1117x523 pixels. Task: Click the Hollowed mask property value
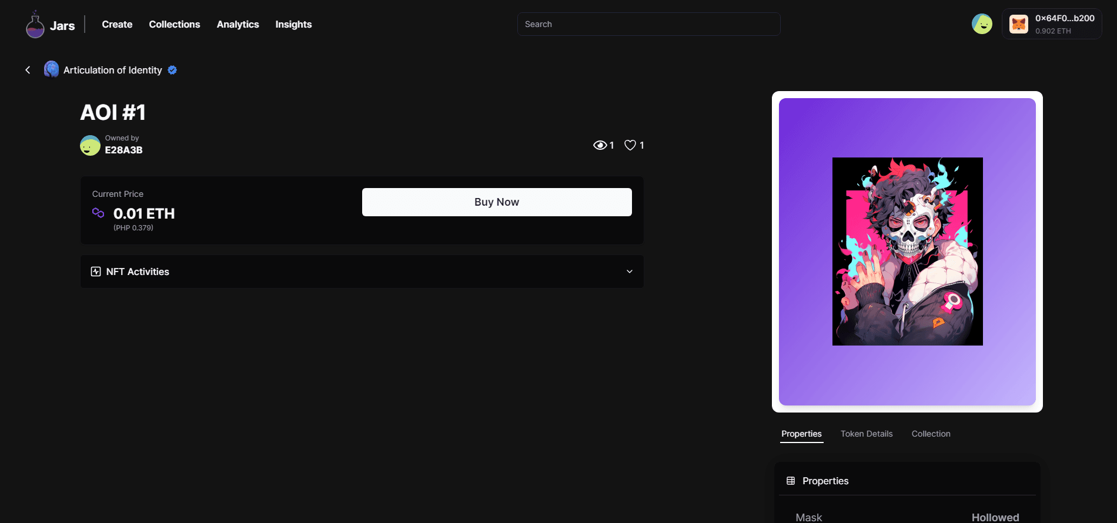click(995, 517)
